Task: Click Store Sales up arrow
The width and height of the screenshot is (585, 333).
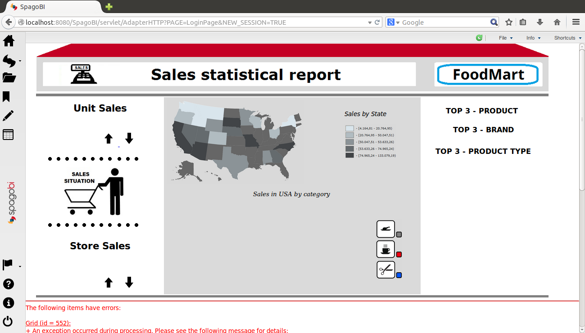Action: [109, 283]
